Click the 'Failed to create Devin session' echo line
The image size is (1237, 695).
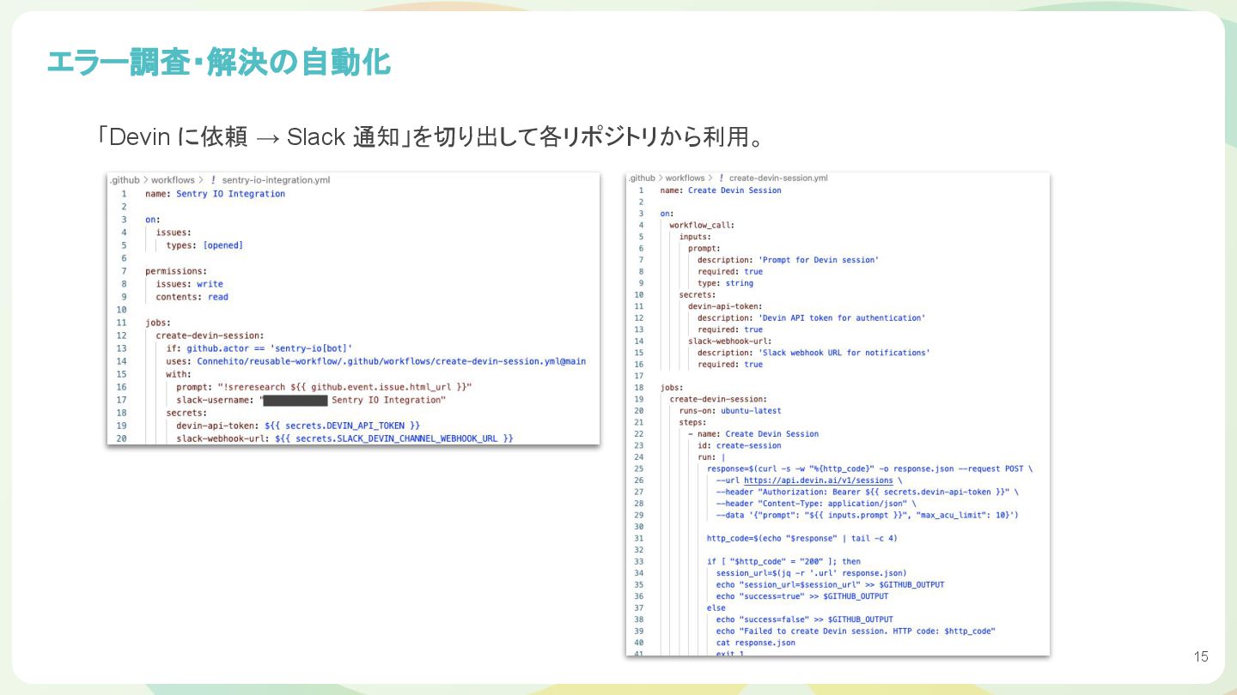856,631
